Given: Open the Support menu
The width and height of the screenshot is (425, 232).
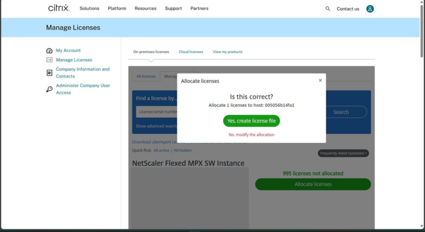Looking at the screenshot, I should click(x=173, y=8).
